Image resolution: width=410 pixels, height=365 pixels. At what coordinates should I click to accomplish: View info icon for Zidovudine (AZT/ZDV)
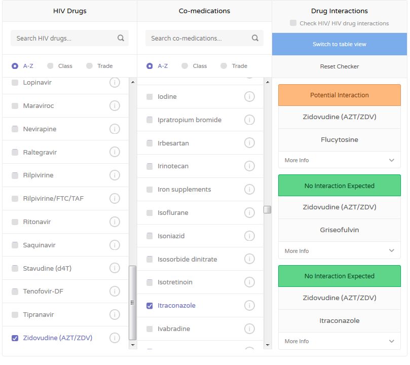(115, 338)
